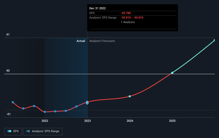Toggle the EPS legend series
Image resolution: width=219 pixels, height=138 pixels.
tap(13, 131)
